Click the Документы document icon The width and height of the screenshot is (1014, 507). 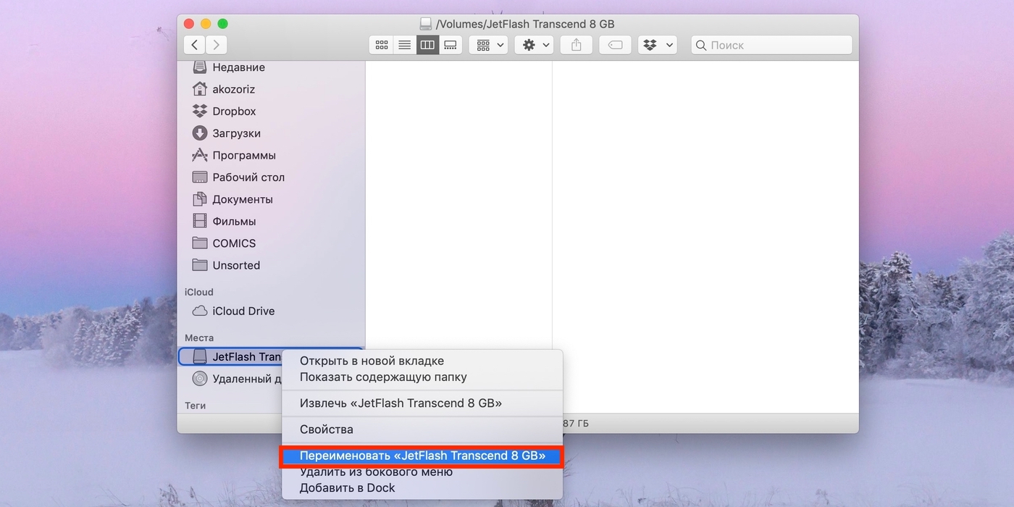point(200,199)
